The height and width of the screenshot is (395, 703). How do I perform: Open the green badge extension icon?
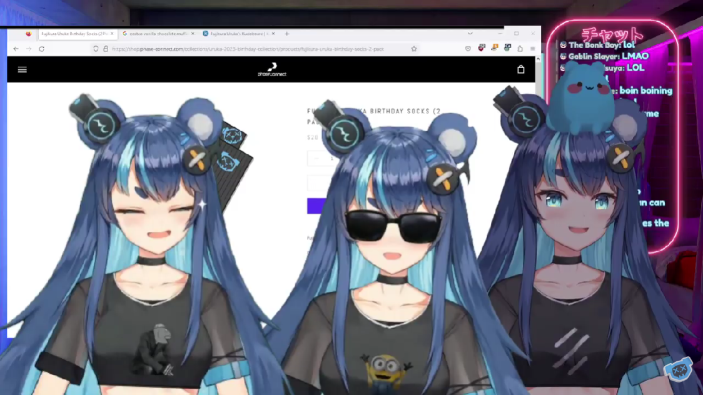[x=507, y=48]
